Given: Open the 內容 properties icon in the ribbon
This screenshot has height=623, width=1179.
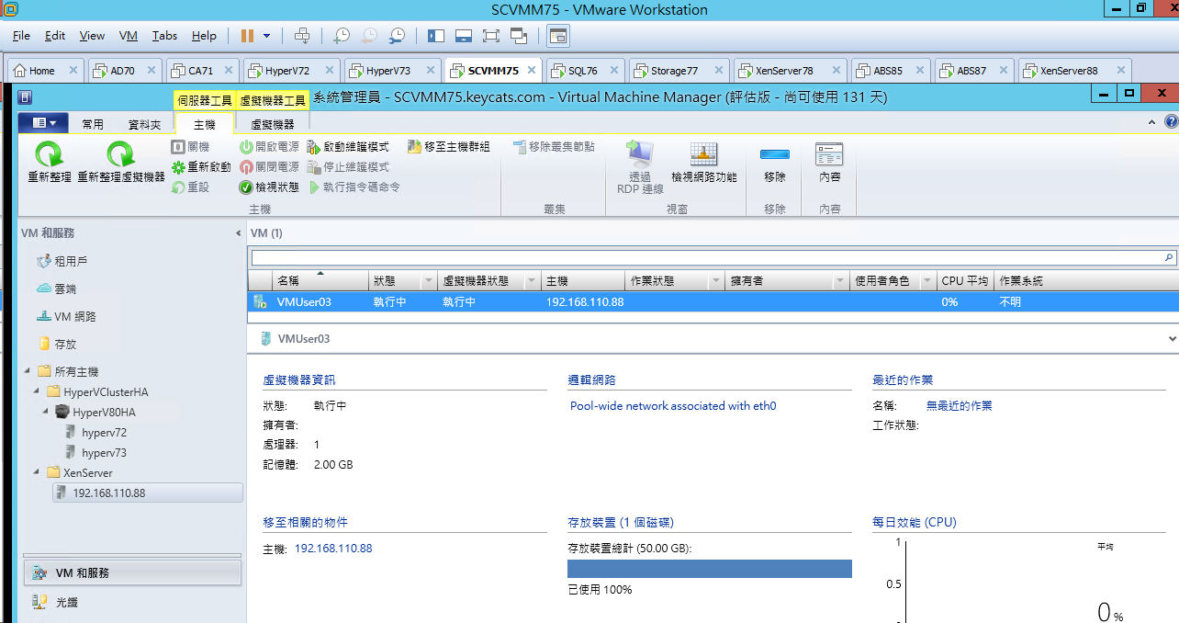Looking at the screenshot, I should [x=829, y=154].
